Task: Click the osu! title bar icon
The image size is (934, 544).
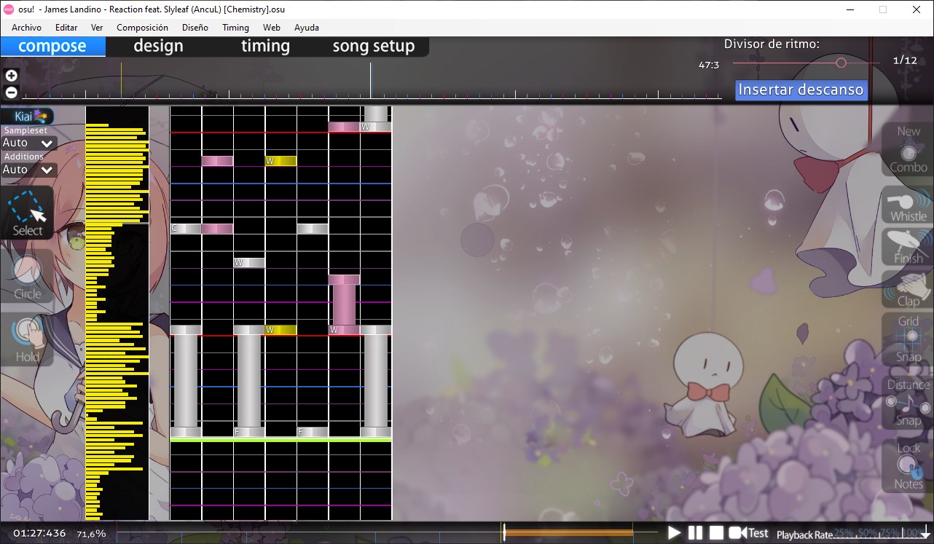Action: [x=8, y=9]
